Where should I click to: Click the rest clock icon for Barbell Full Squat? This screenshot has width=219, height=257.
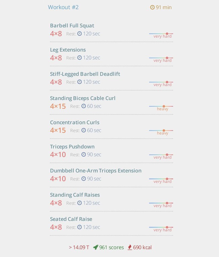[x=80, y=34]
